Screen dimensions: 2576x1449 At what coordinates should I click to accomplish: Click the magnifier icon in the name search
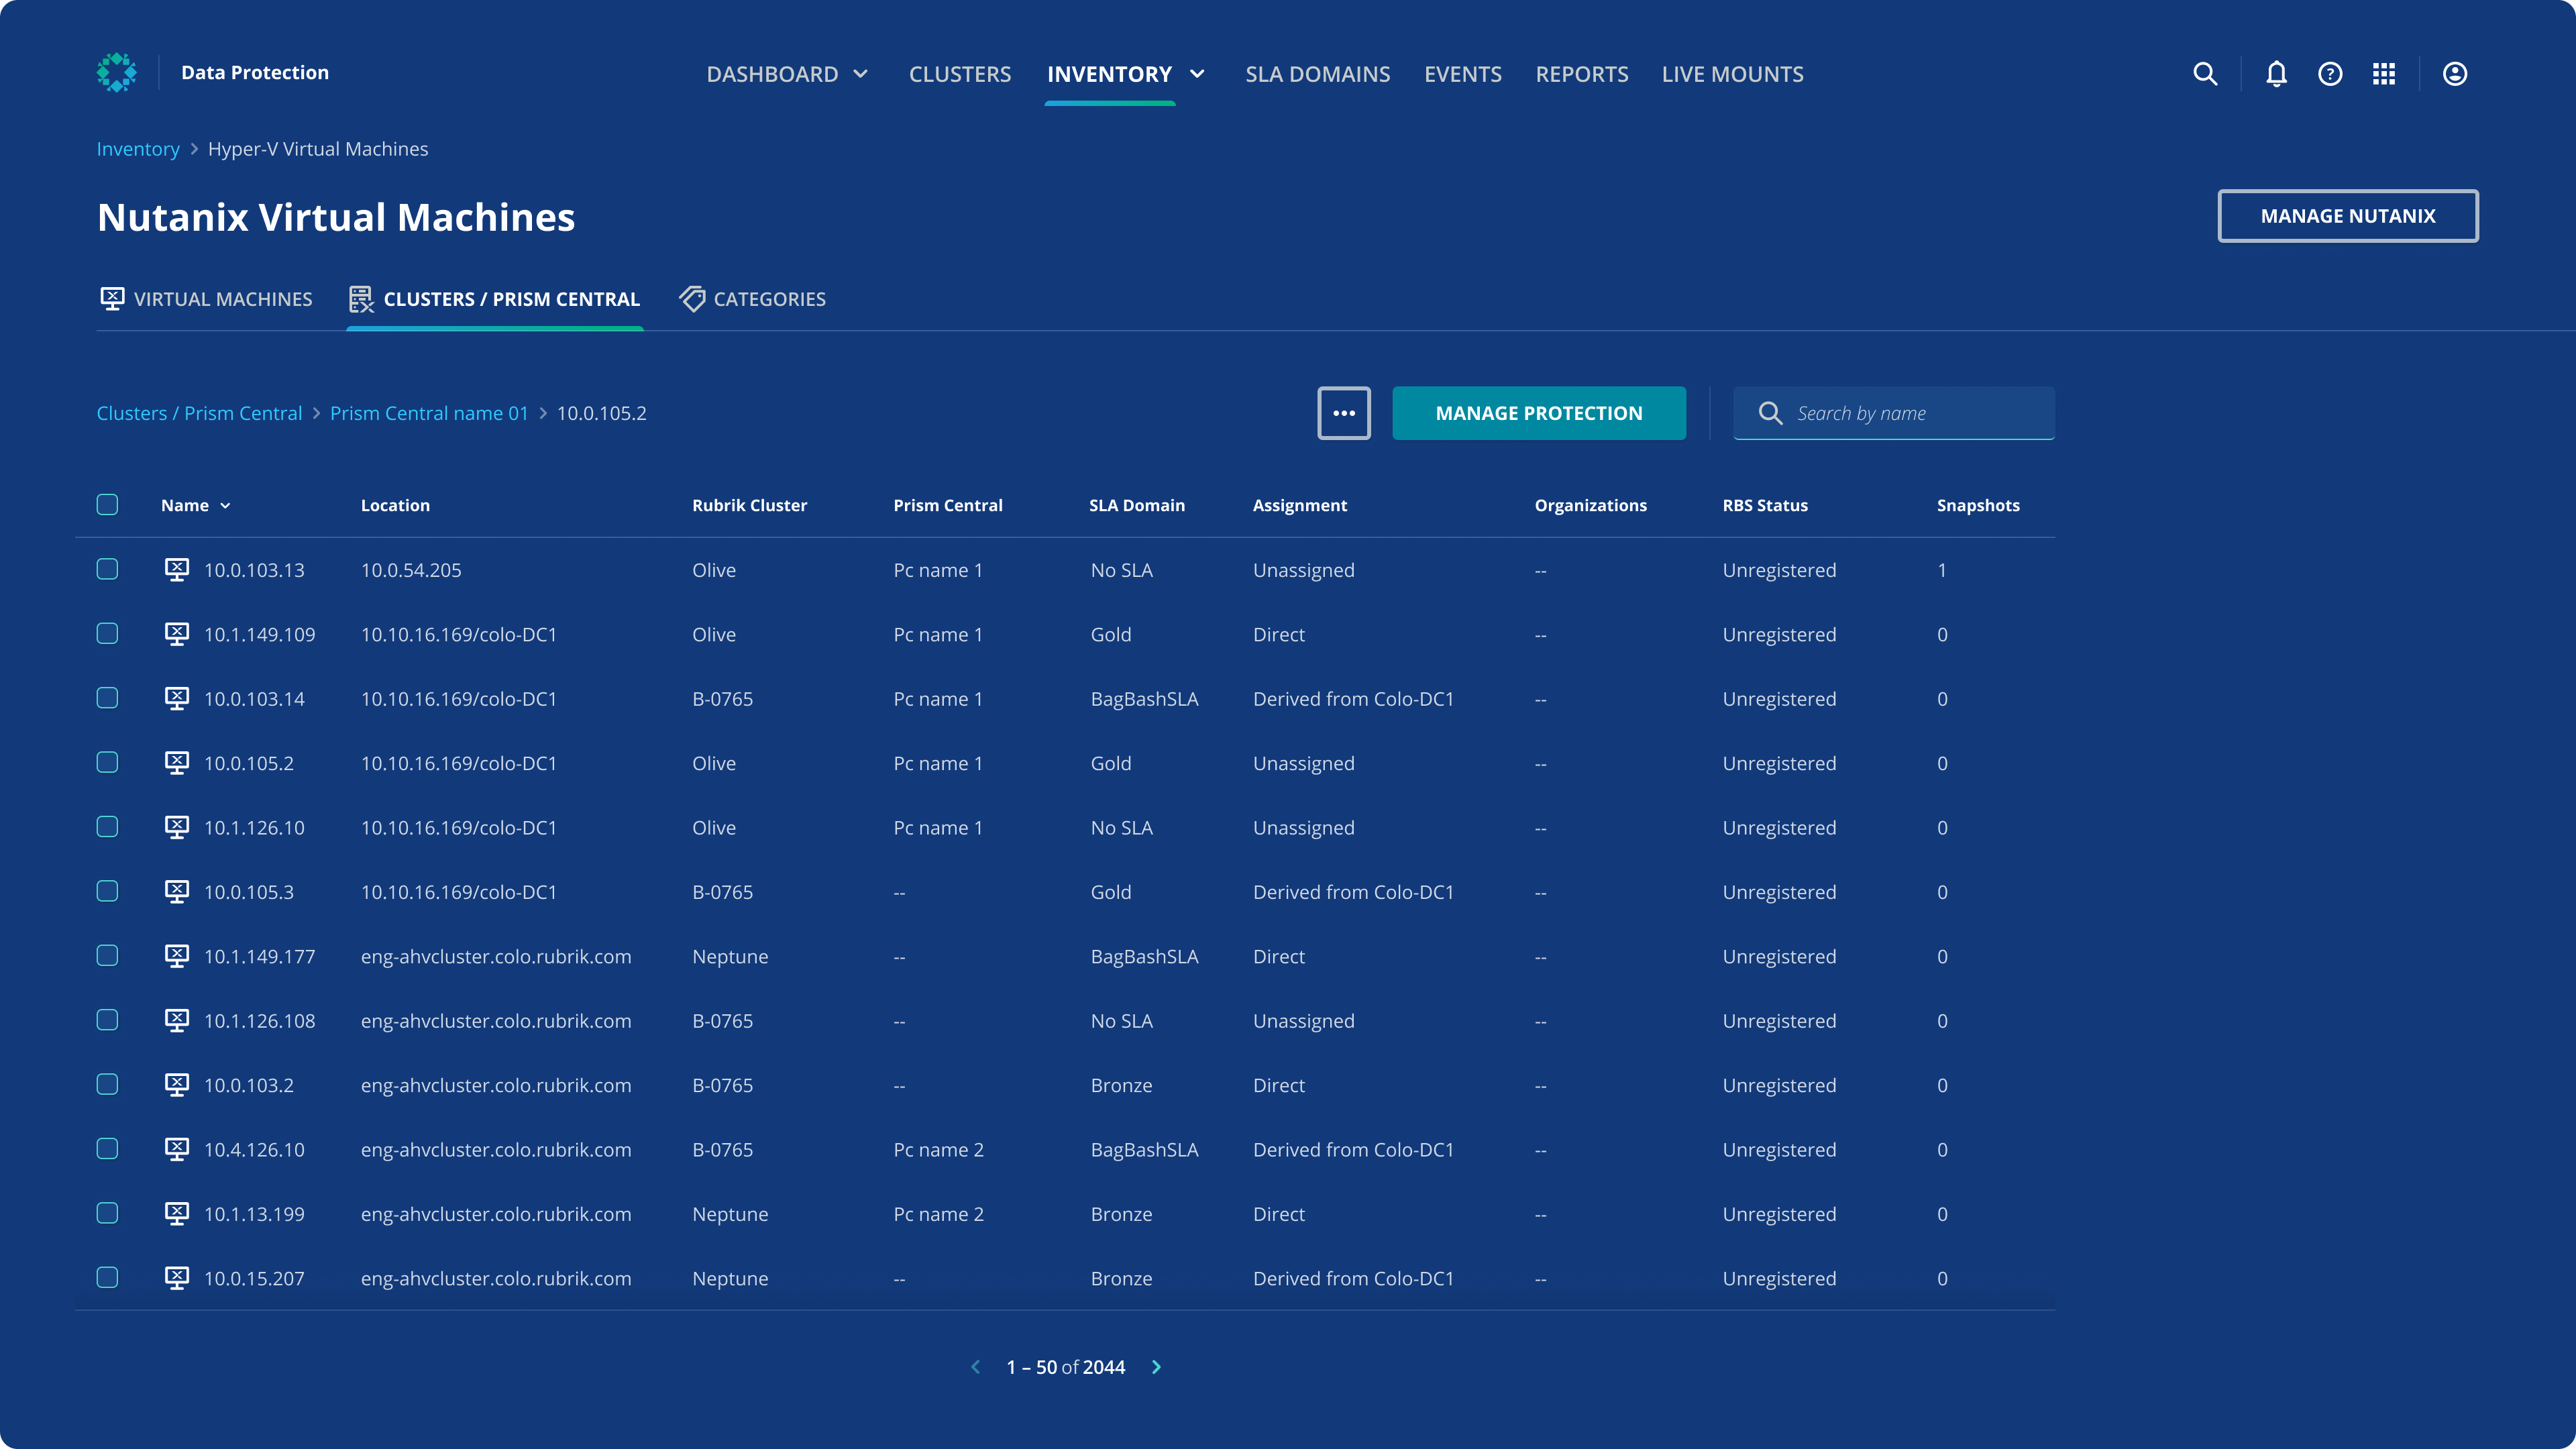pyautogui.click(x=1770, y=413)
